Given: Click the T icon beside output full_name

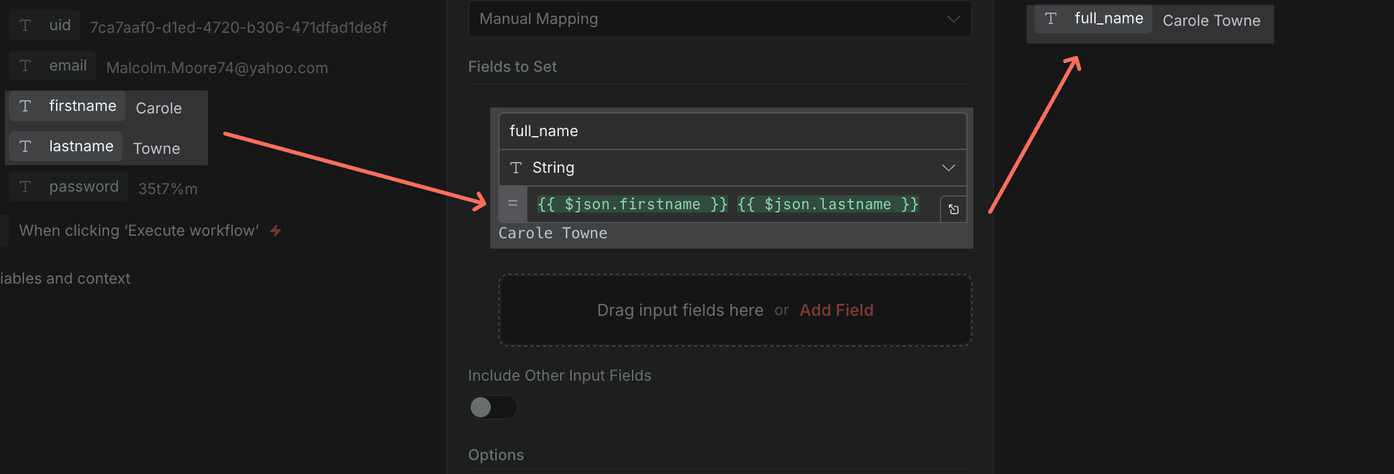Looking at the screenshot, I should (1051, 19).
